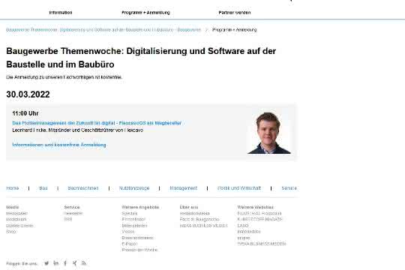
Task: Open Shop link under Media
Action: point(11,232)
